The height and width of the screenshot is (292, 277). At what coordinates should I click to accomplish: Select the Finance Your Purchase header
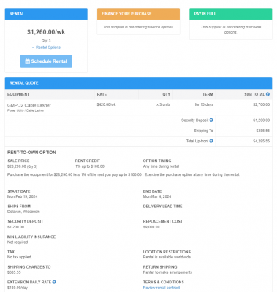pyautogui.click(x=138, y=14)
